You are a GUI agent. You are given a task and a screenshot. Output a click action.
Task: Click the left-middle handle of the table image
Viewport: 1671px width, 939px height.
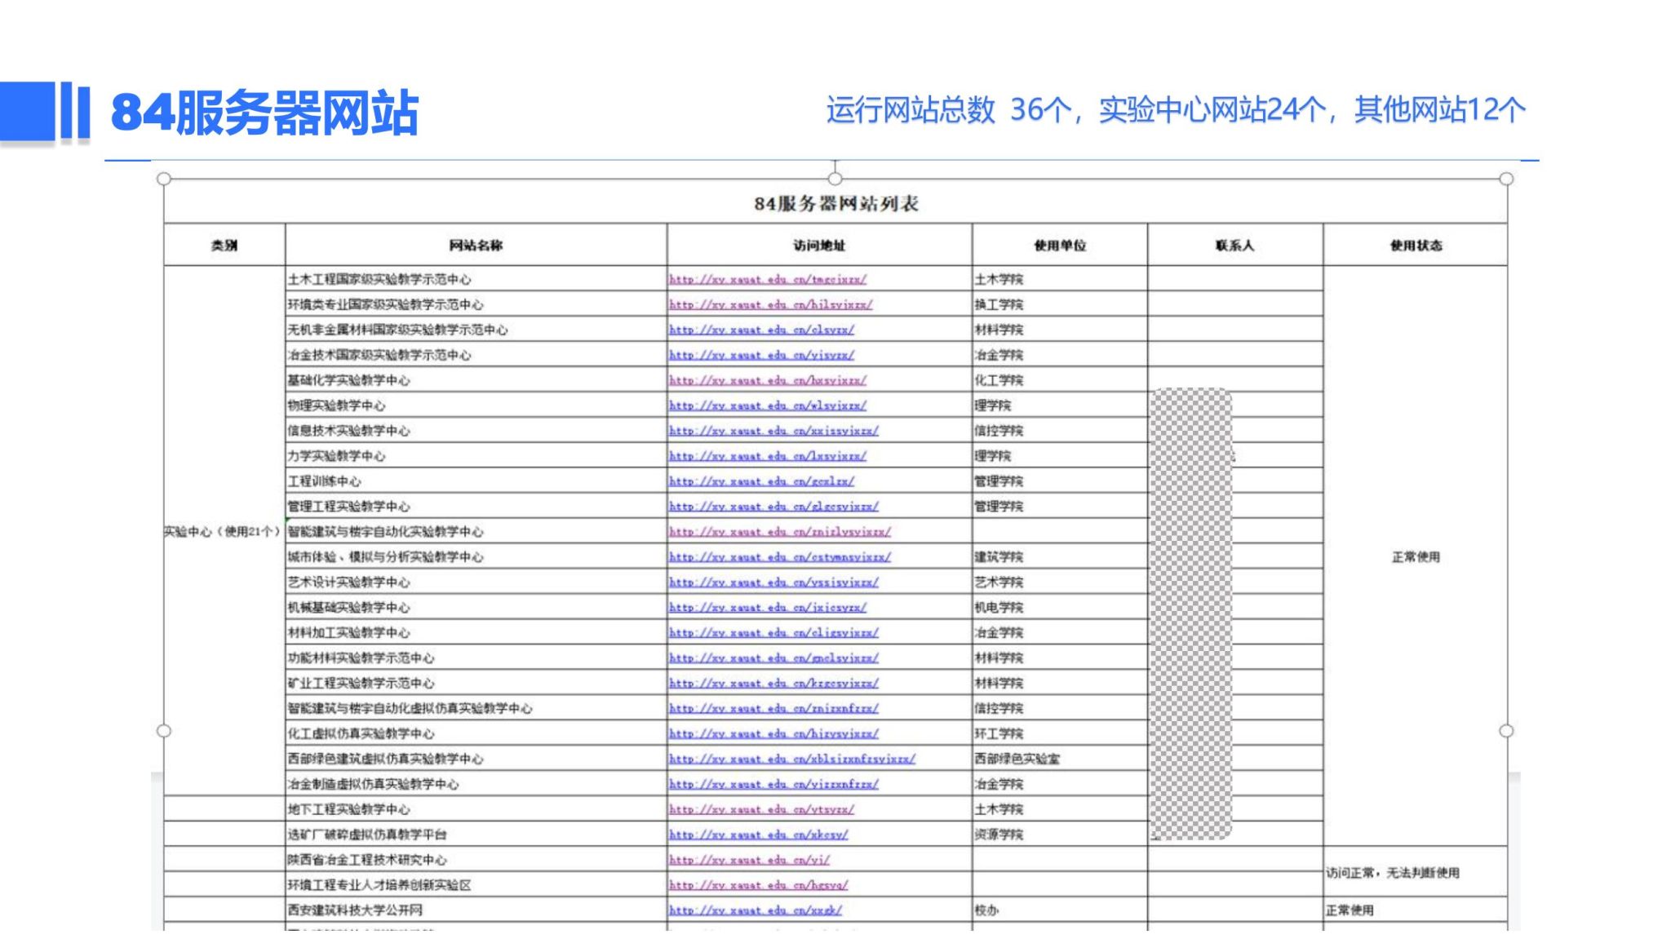click(x=163, y=731)
